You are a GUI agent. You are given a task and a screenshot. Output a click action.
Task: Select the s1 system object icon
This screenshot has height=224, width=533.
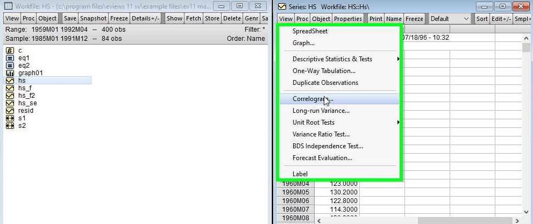click(x=9, y=118)
